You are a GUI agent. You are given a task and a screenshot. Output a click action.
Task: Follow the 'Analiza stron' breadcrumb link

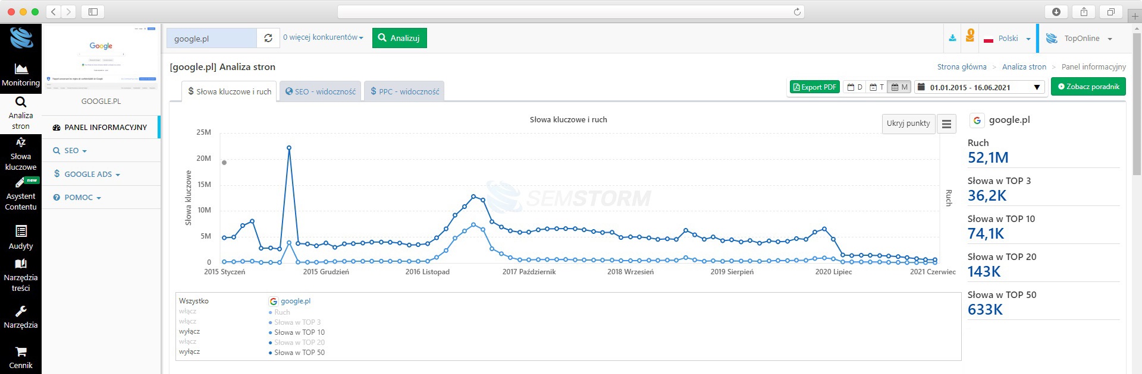[x=1024, y=67]
